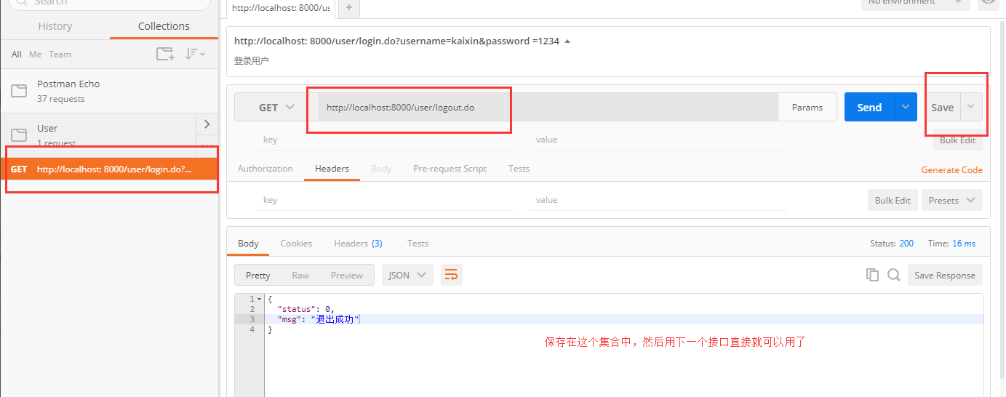Open GET method dropdown

click(276, 107)
